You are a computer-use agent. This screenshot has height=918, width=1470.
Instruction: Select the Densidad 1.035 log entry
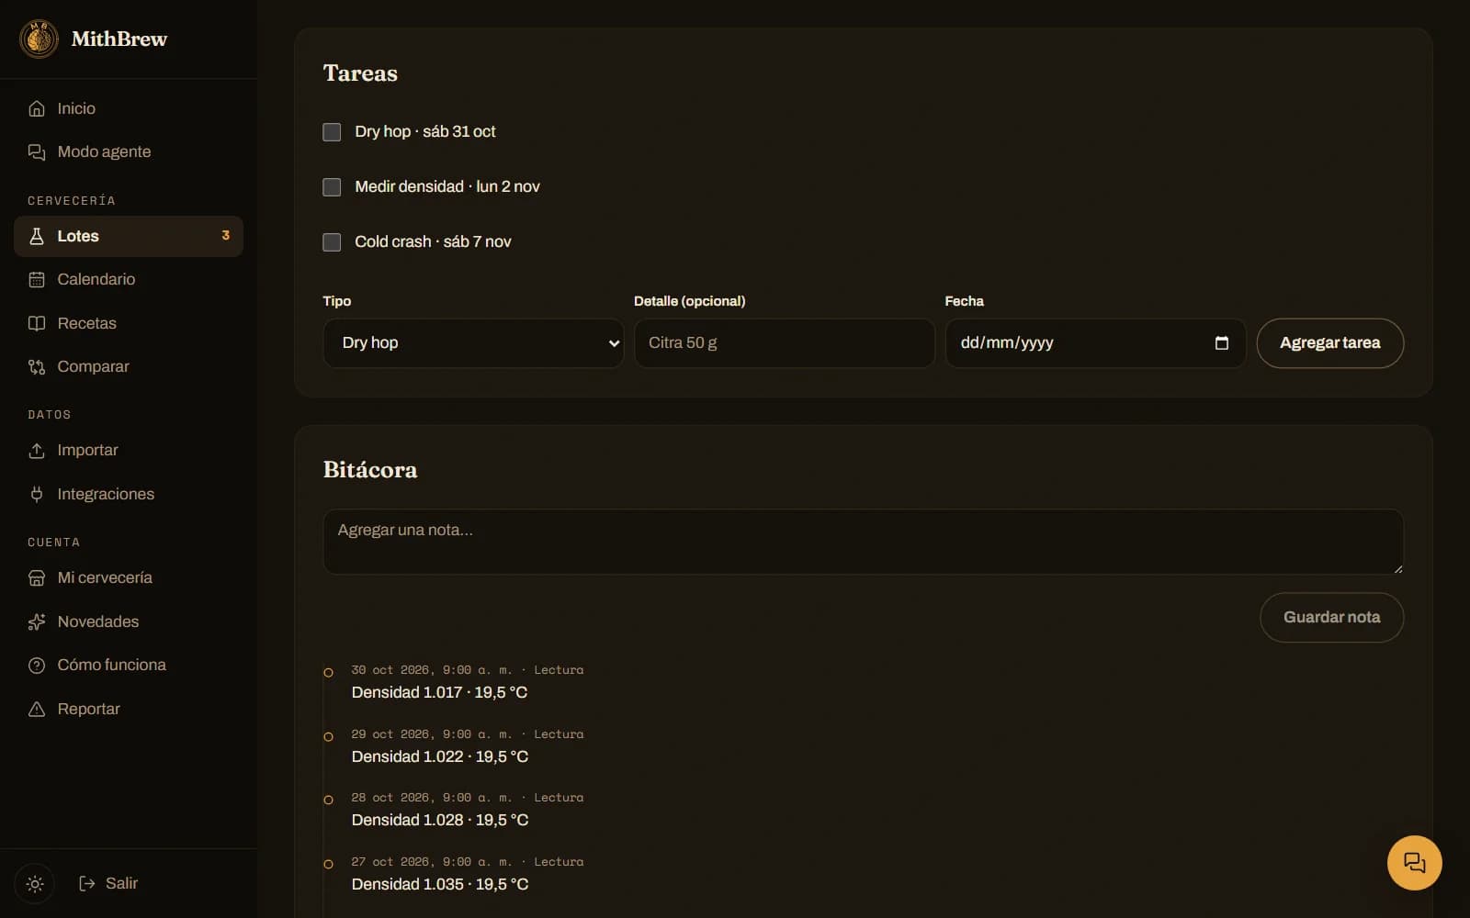click(x=440, y=884)
